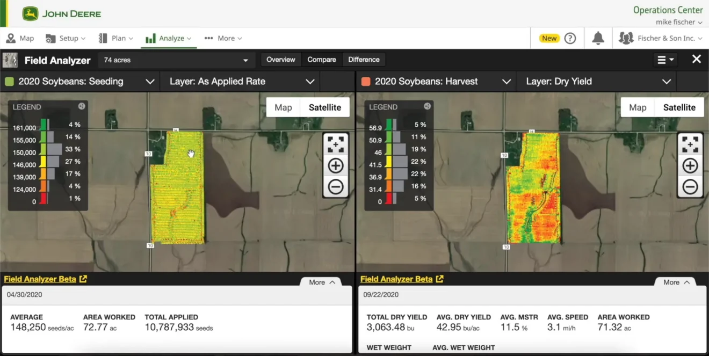This screenshot has height=356, width=709.
Task: Collapse the right More panel
Action: [675, 282]
